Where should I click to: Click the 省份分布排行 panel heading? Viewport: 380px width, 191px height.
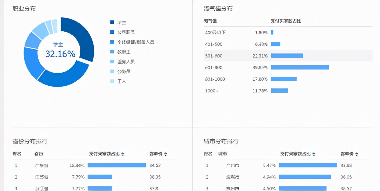[x=30, y=141]
